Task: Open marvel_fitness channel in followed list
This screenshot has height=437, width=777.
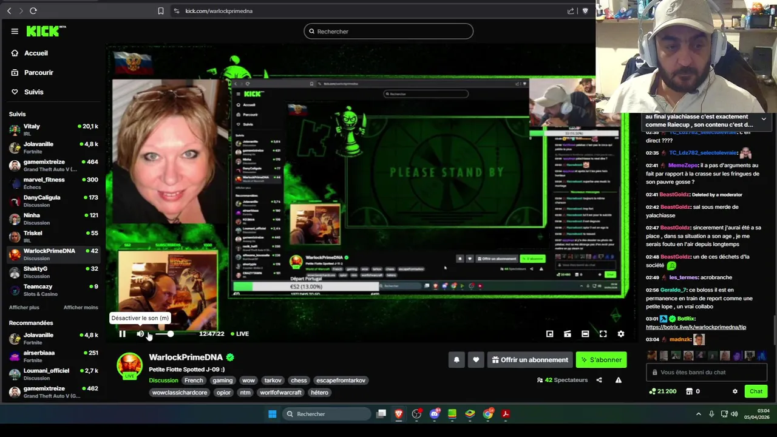Action: point(53,183)
